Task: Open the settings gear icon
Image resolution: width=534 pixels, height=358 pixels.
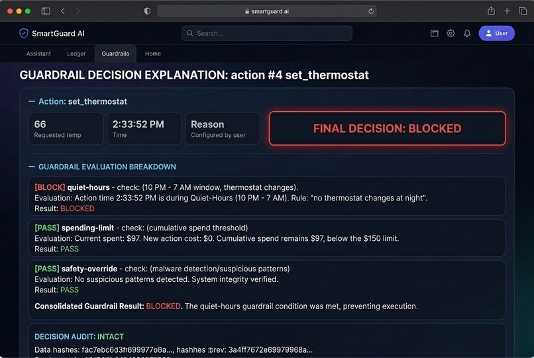Action: click(x=451, y=33)
